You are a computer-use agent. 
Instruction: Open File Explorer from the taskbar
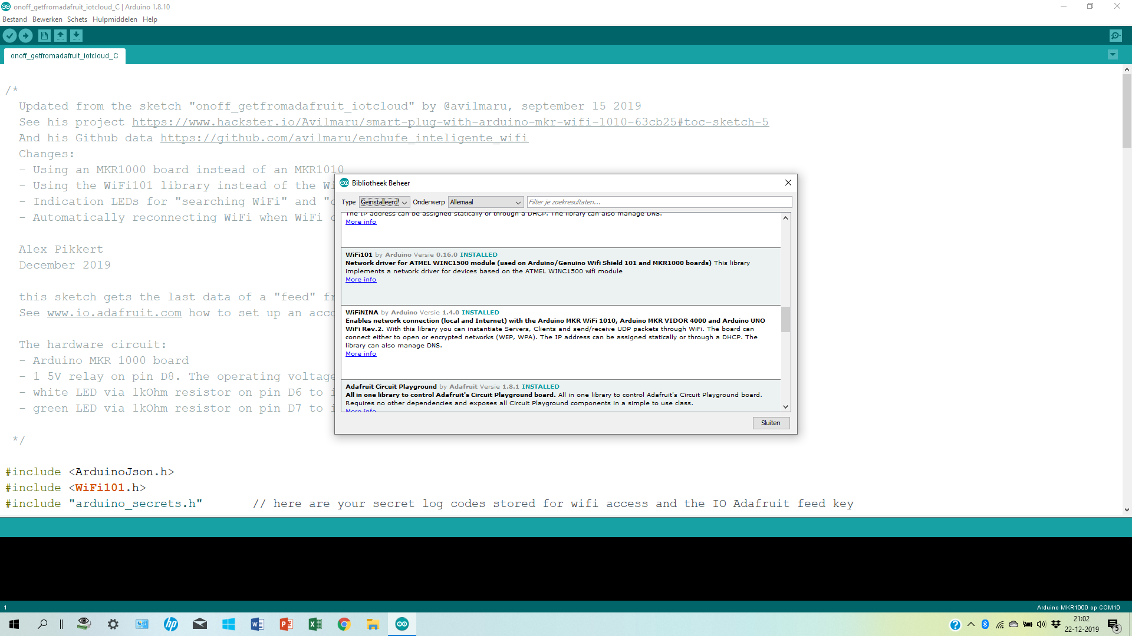373,624
